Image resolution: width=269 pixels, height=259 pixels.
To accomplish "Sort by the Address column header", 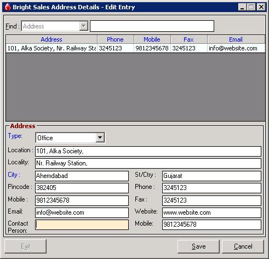I will 51,39.
